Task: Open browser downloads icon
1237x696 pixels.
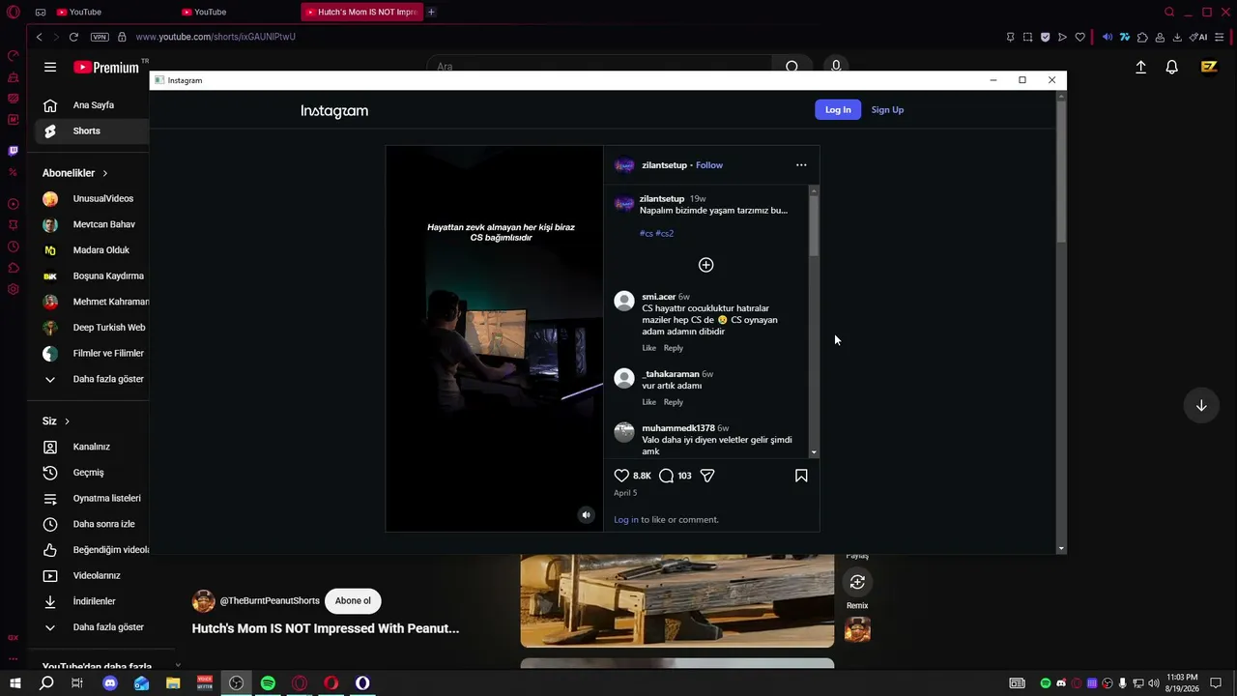Action: (x=1177, y=37)
